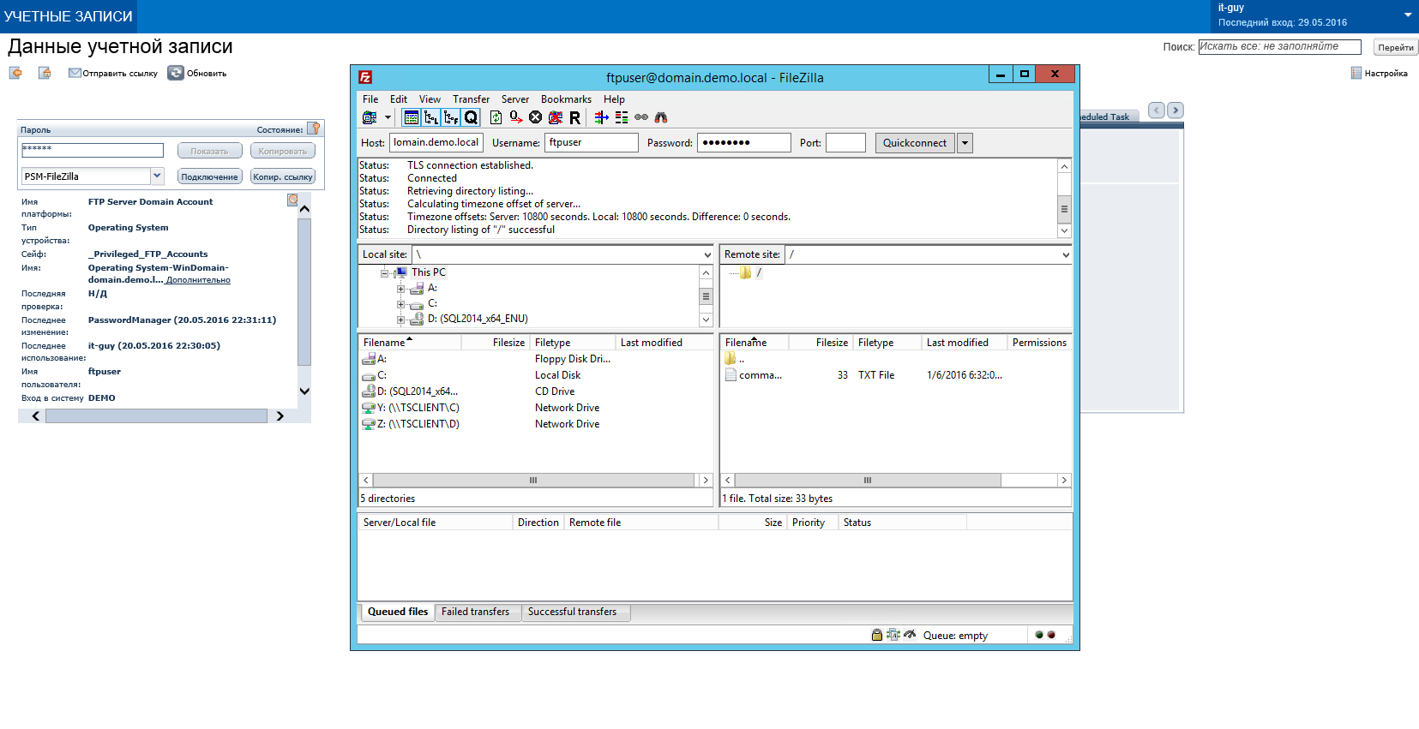Click the synchronized browsing chain icon
This screenshot has width=1419, height=729.
click(x=641, y=117)
